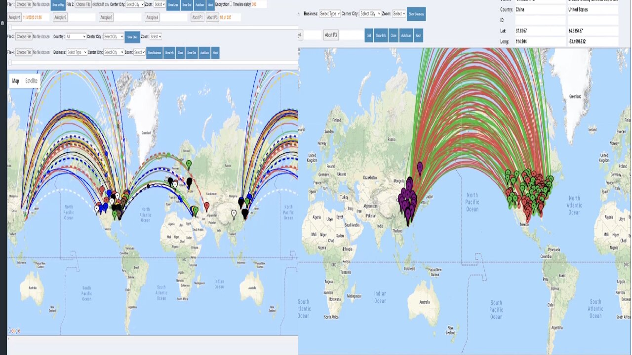The width and height of the screenshot is (632, 355).
Task: Click the Country field showing United States
Action: point(592,10)
